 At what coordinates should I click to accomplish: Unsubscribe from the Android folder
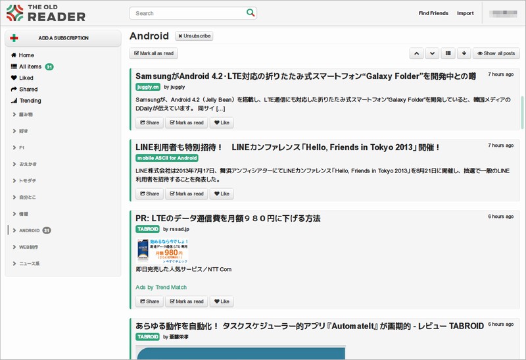coord(194,36)
